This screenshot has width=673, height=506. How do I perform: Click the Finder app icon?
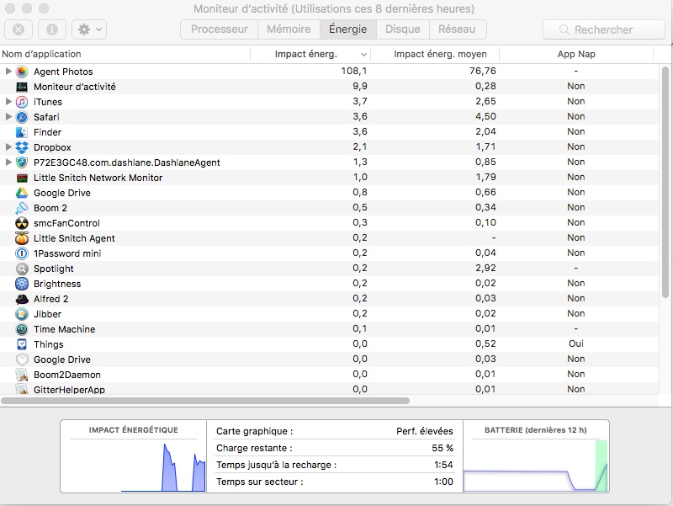coord(22,132)
